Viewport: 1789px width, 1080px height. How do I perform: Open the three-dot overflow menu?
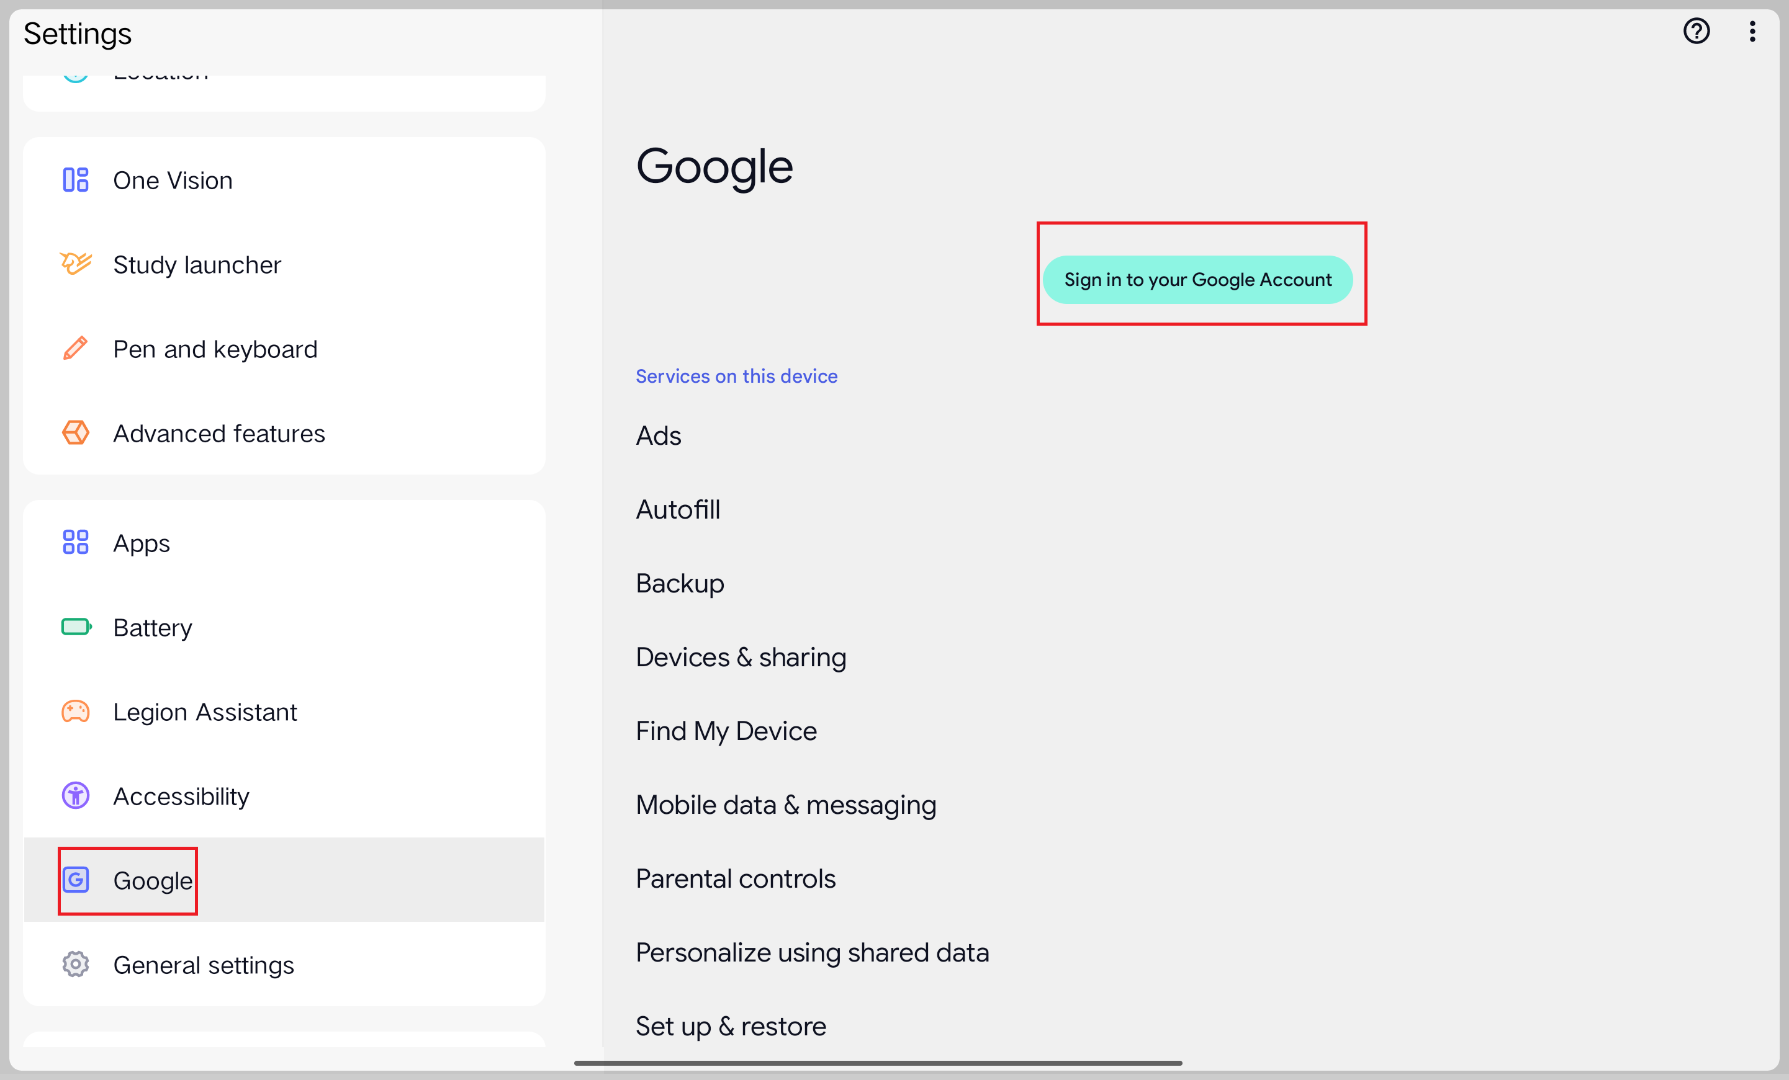tap(1752, 32)
